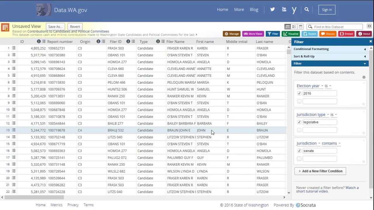Switch to table grid view icon

coord(288,27)
